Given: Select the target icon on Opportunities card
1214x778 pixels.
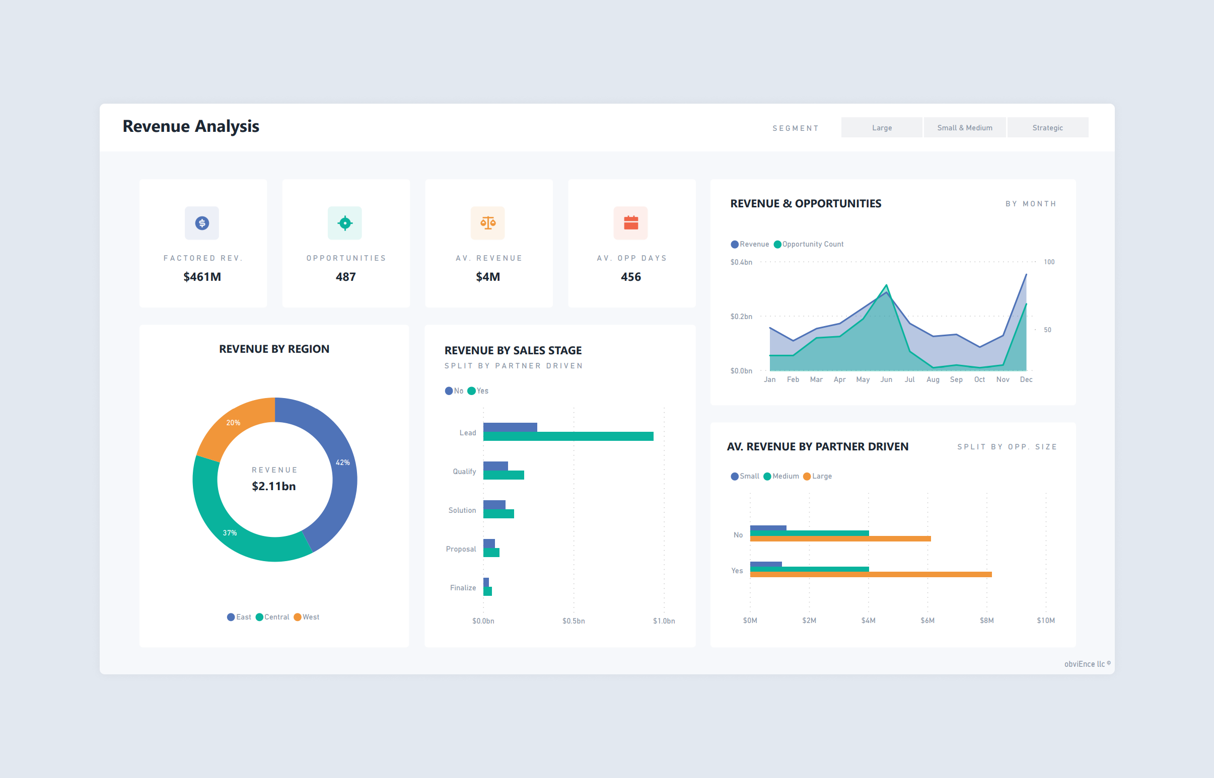Looking at the screenshot, I should click(345, 223).
